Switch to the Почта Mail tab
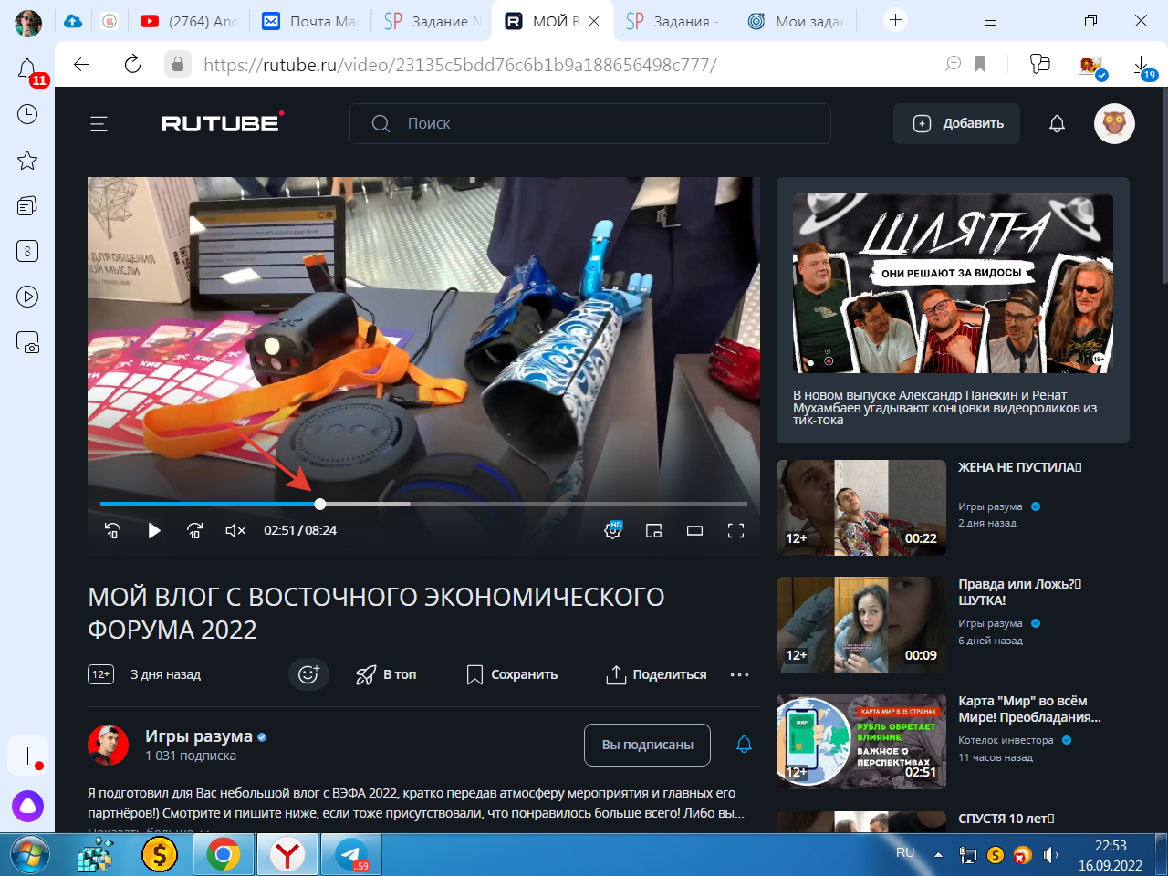The width and height of the screenshot is (1168, 876). click(x=309, y=21)
